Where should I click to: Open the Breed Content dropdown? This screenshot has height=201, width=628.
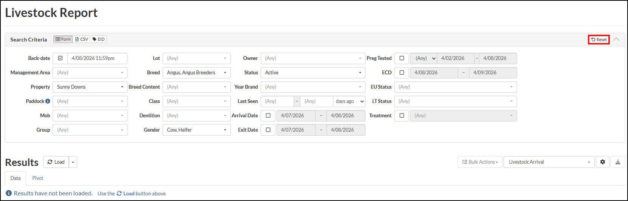click(x=197, y=87)
